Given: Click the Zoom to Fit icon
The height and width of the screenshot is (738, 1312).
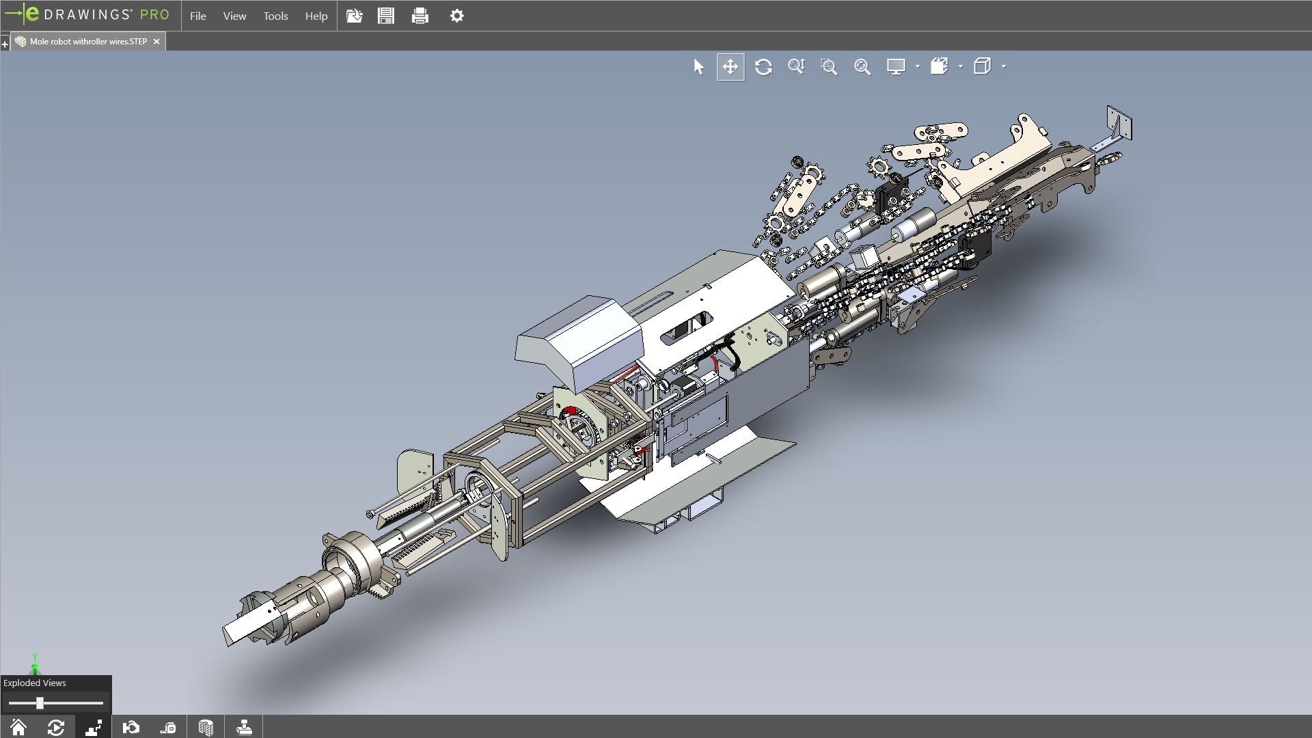Looking at the screenshot, I should coord(862,67).
